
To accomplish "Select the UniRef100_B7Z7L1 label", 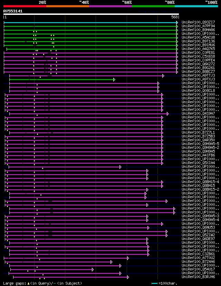I will 198,132.
